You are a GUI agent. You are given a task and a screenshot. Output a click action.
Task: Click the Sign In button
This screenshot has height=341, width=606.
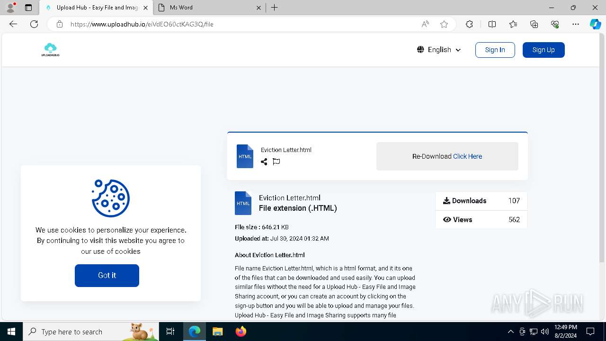(495, 50)
